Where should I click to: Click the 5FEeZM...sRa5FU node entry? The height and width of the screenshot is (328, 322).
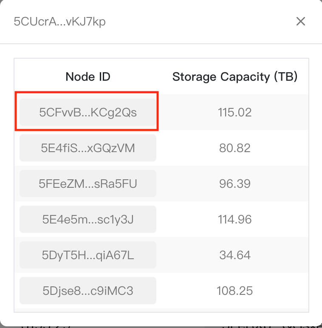88,184
